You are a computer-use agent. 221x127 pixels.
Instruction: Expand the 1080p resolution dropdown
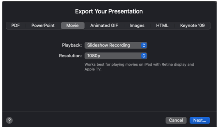[x=116, y=56]
